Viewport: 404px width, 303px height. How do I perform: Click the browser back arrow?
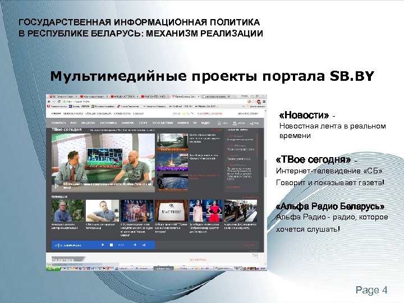pyautogui.click(x=49, y=102)
